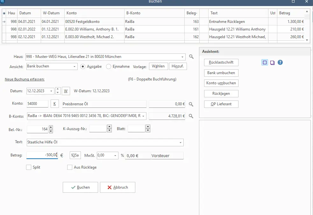The height and width of the screenshot is (215, 313).
Task: Click the magnifier icon beside Konto balance
Action: point(191,104)
